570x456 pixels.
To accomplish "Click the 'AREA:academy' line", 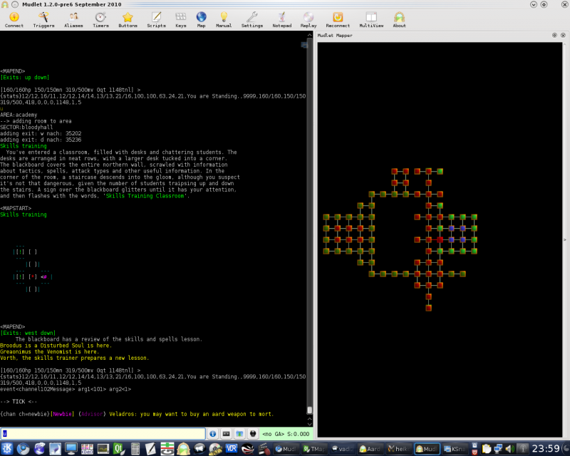I will pyautogui.click(x=19, y=115).
